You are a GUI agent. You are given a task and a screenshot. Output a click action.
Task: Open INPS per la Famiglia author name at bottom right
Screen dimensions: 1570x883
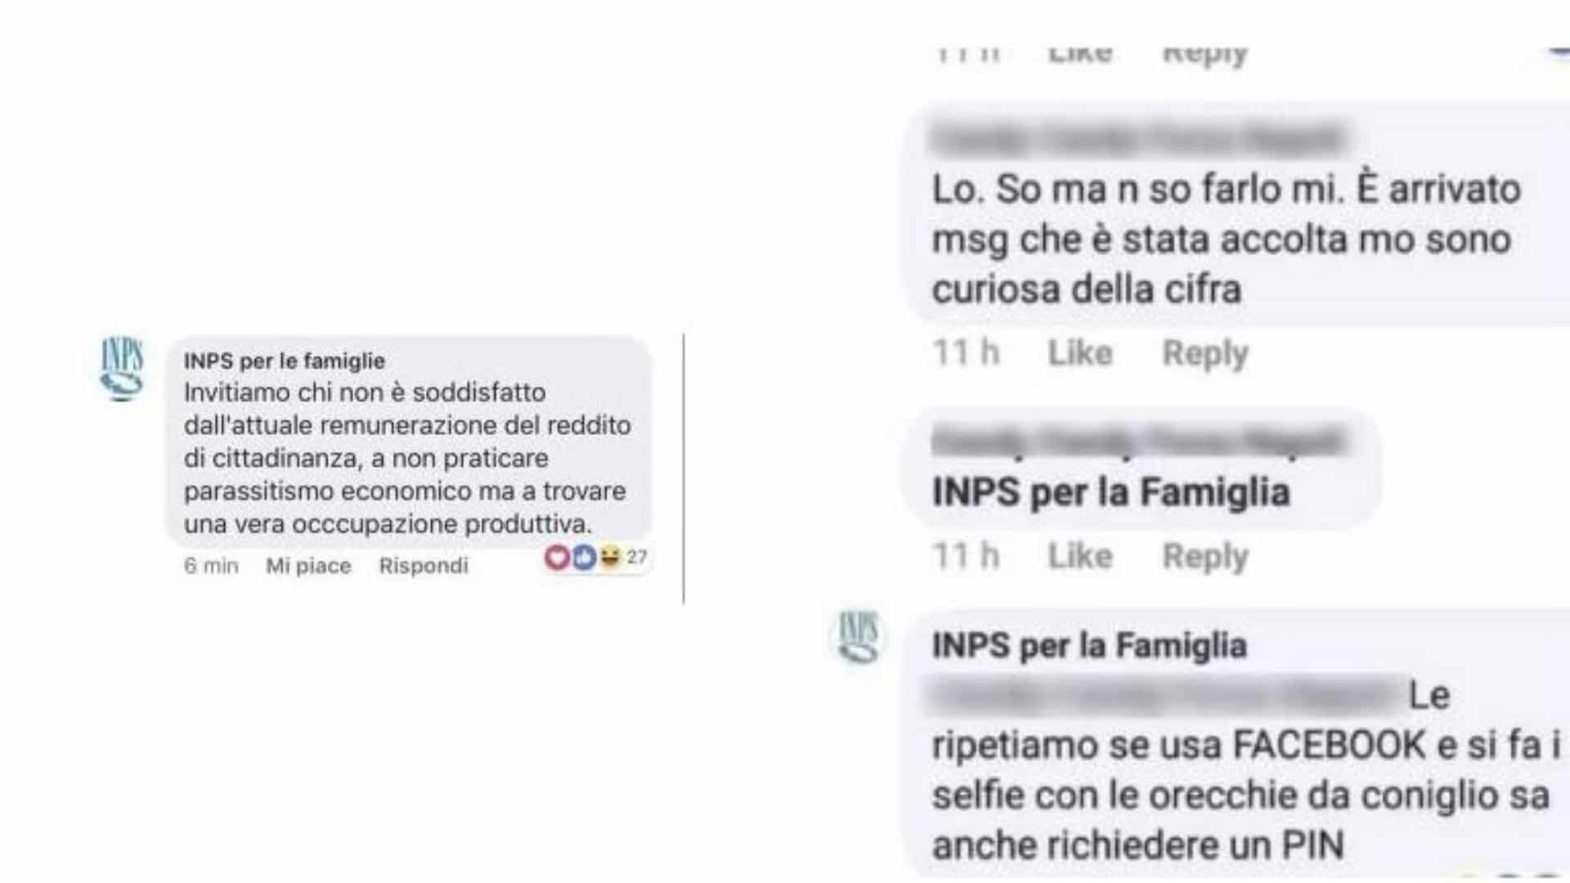point(1089,646)
